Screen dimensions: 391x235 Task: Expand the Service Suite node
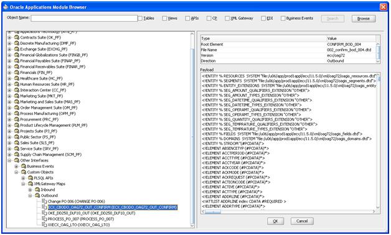coord(9,149)
